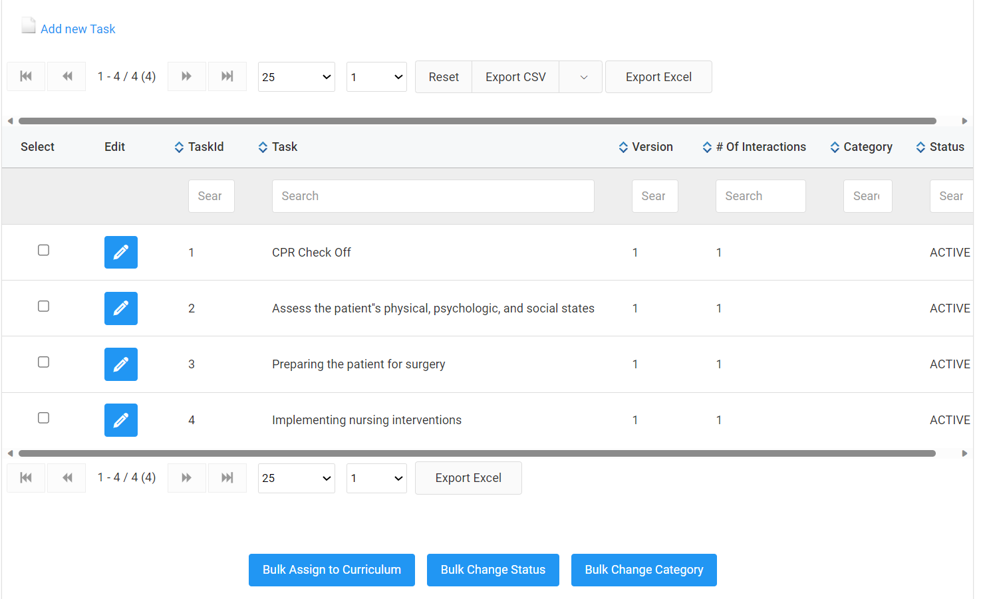This screenshot has width=987, height=599.
Task: Open top page-size dropdown showing 25
Action: coord(297,77)
